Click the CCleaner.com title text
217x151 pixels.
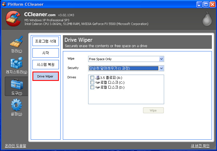[x=40, y=14]
